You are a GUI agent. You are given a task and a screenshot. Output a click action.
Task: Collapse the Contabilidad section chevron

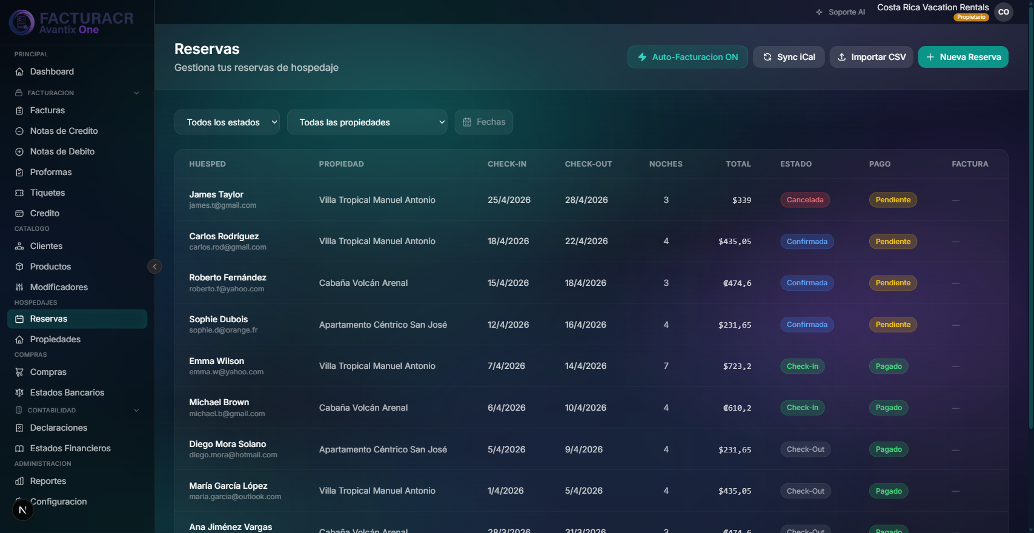pyautogui.click(x=136, y=410)
